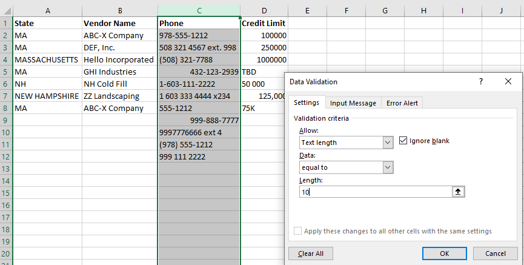Click phone cell 999-888-7777
This screenshot has height=265, width=524.
point(199,120)
